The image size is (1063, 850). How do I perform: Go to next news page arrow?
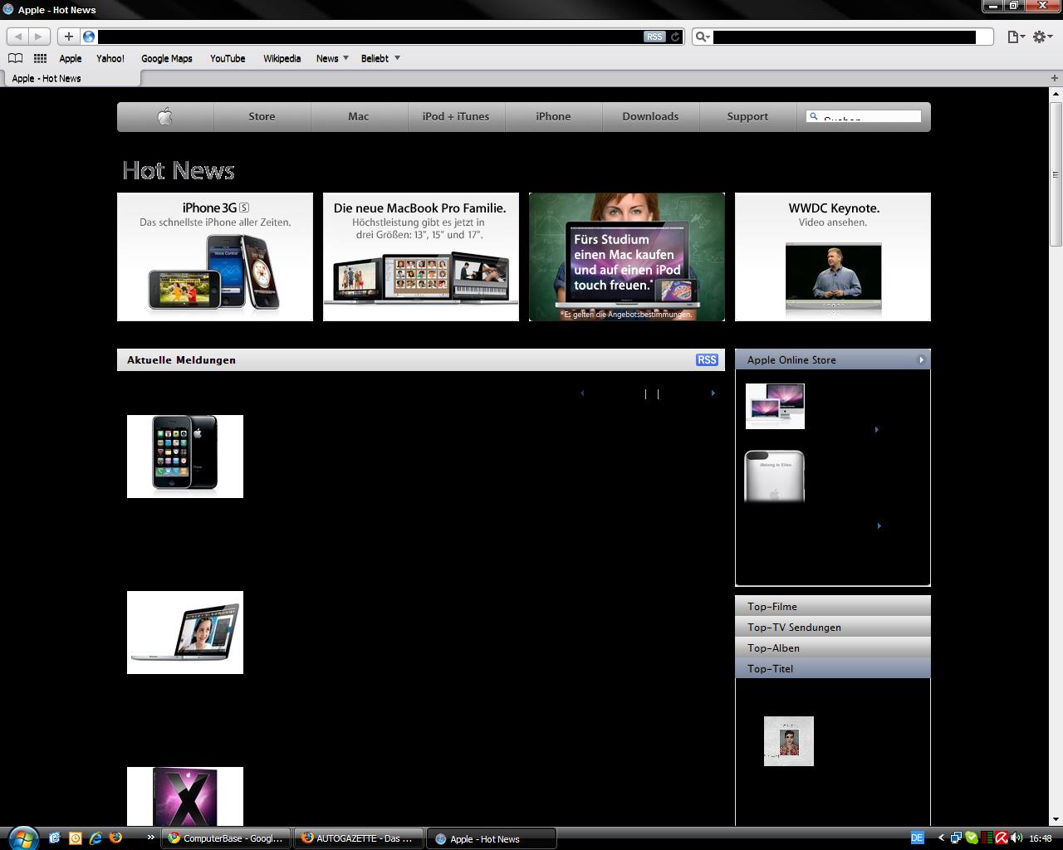[x=713, y=393]
